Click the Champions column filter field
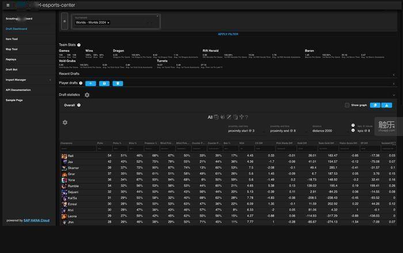403x253 pixels. tap(75, 149)
